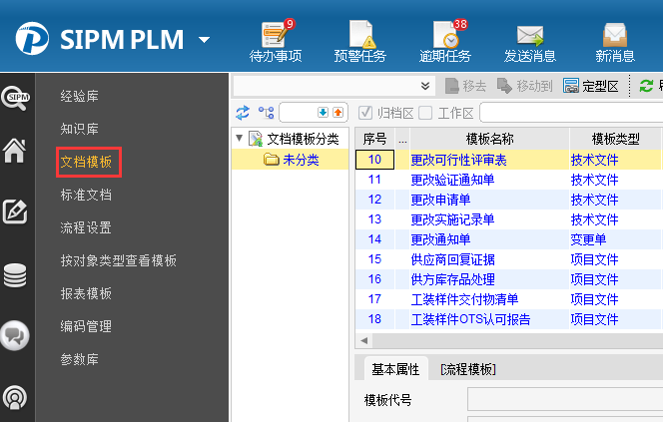Click the 定型区 toolbar button

coord(591,86)
